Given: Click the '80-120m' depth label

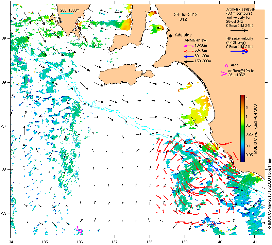Looking at the screenshot, I should tap(202, 56).
